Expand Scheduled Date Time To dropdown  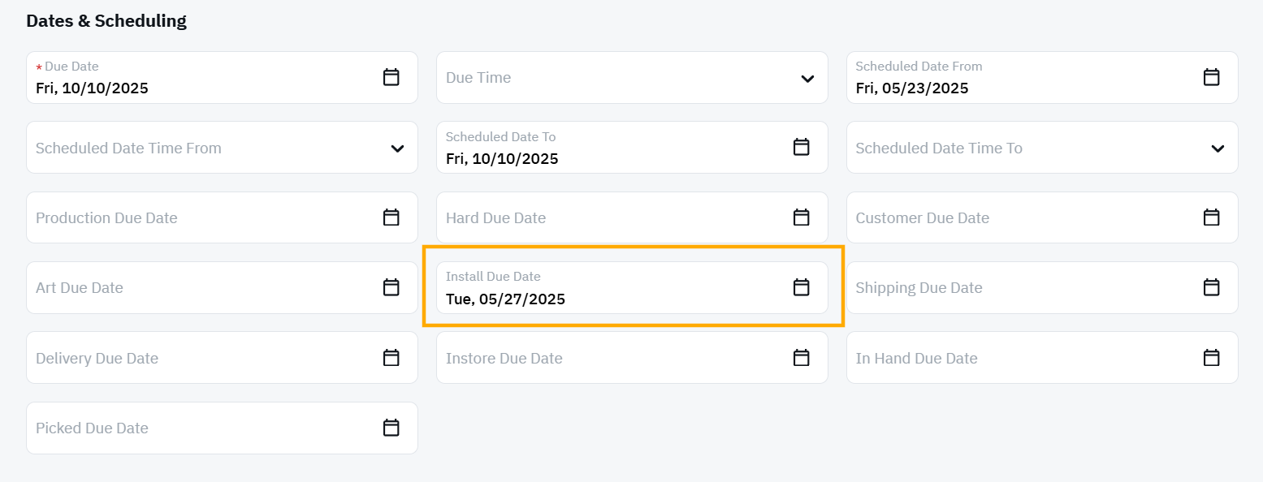pos(1218,148)
